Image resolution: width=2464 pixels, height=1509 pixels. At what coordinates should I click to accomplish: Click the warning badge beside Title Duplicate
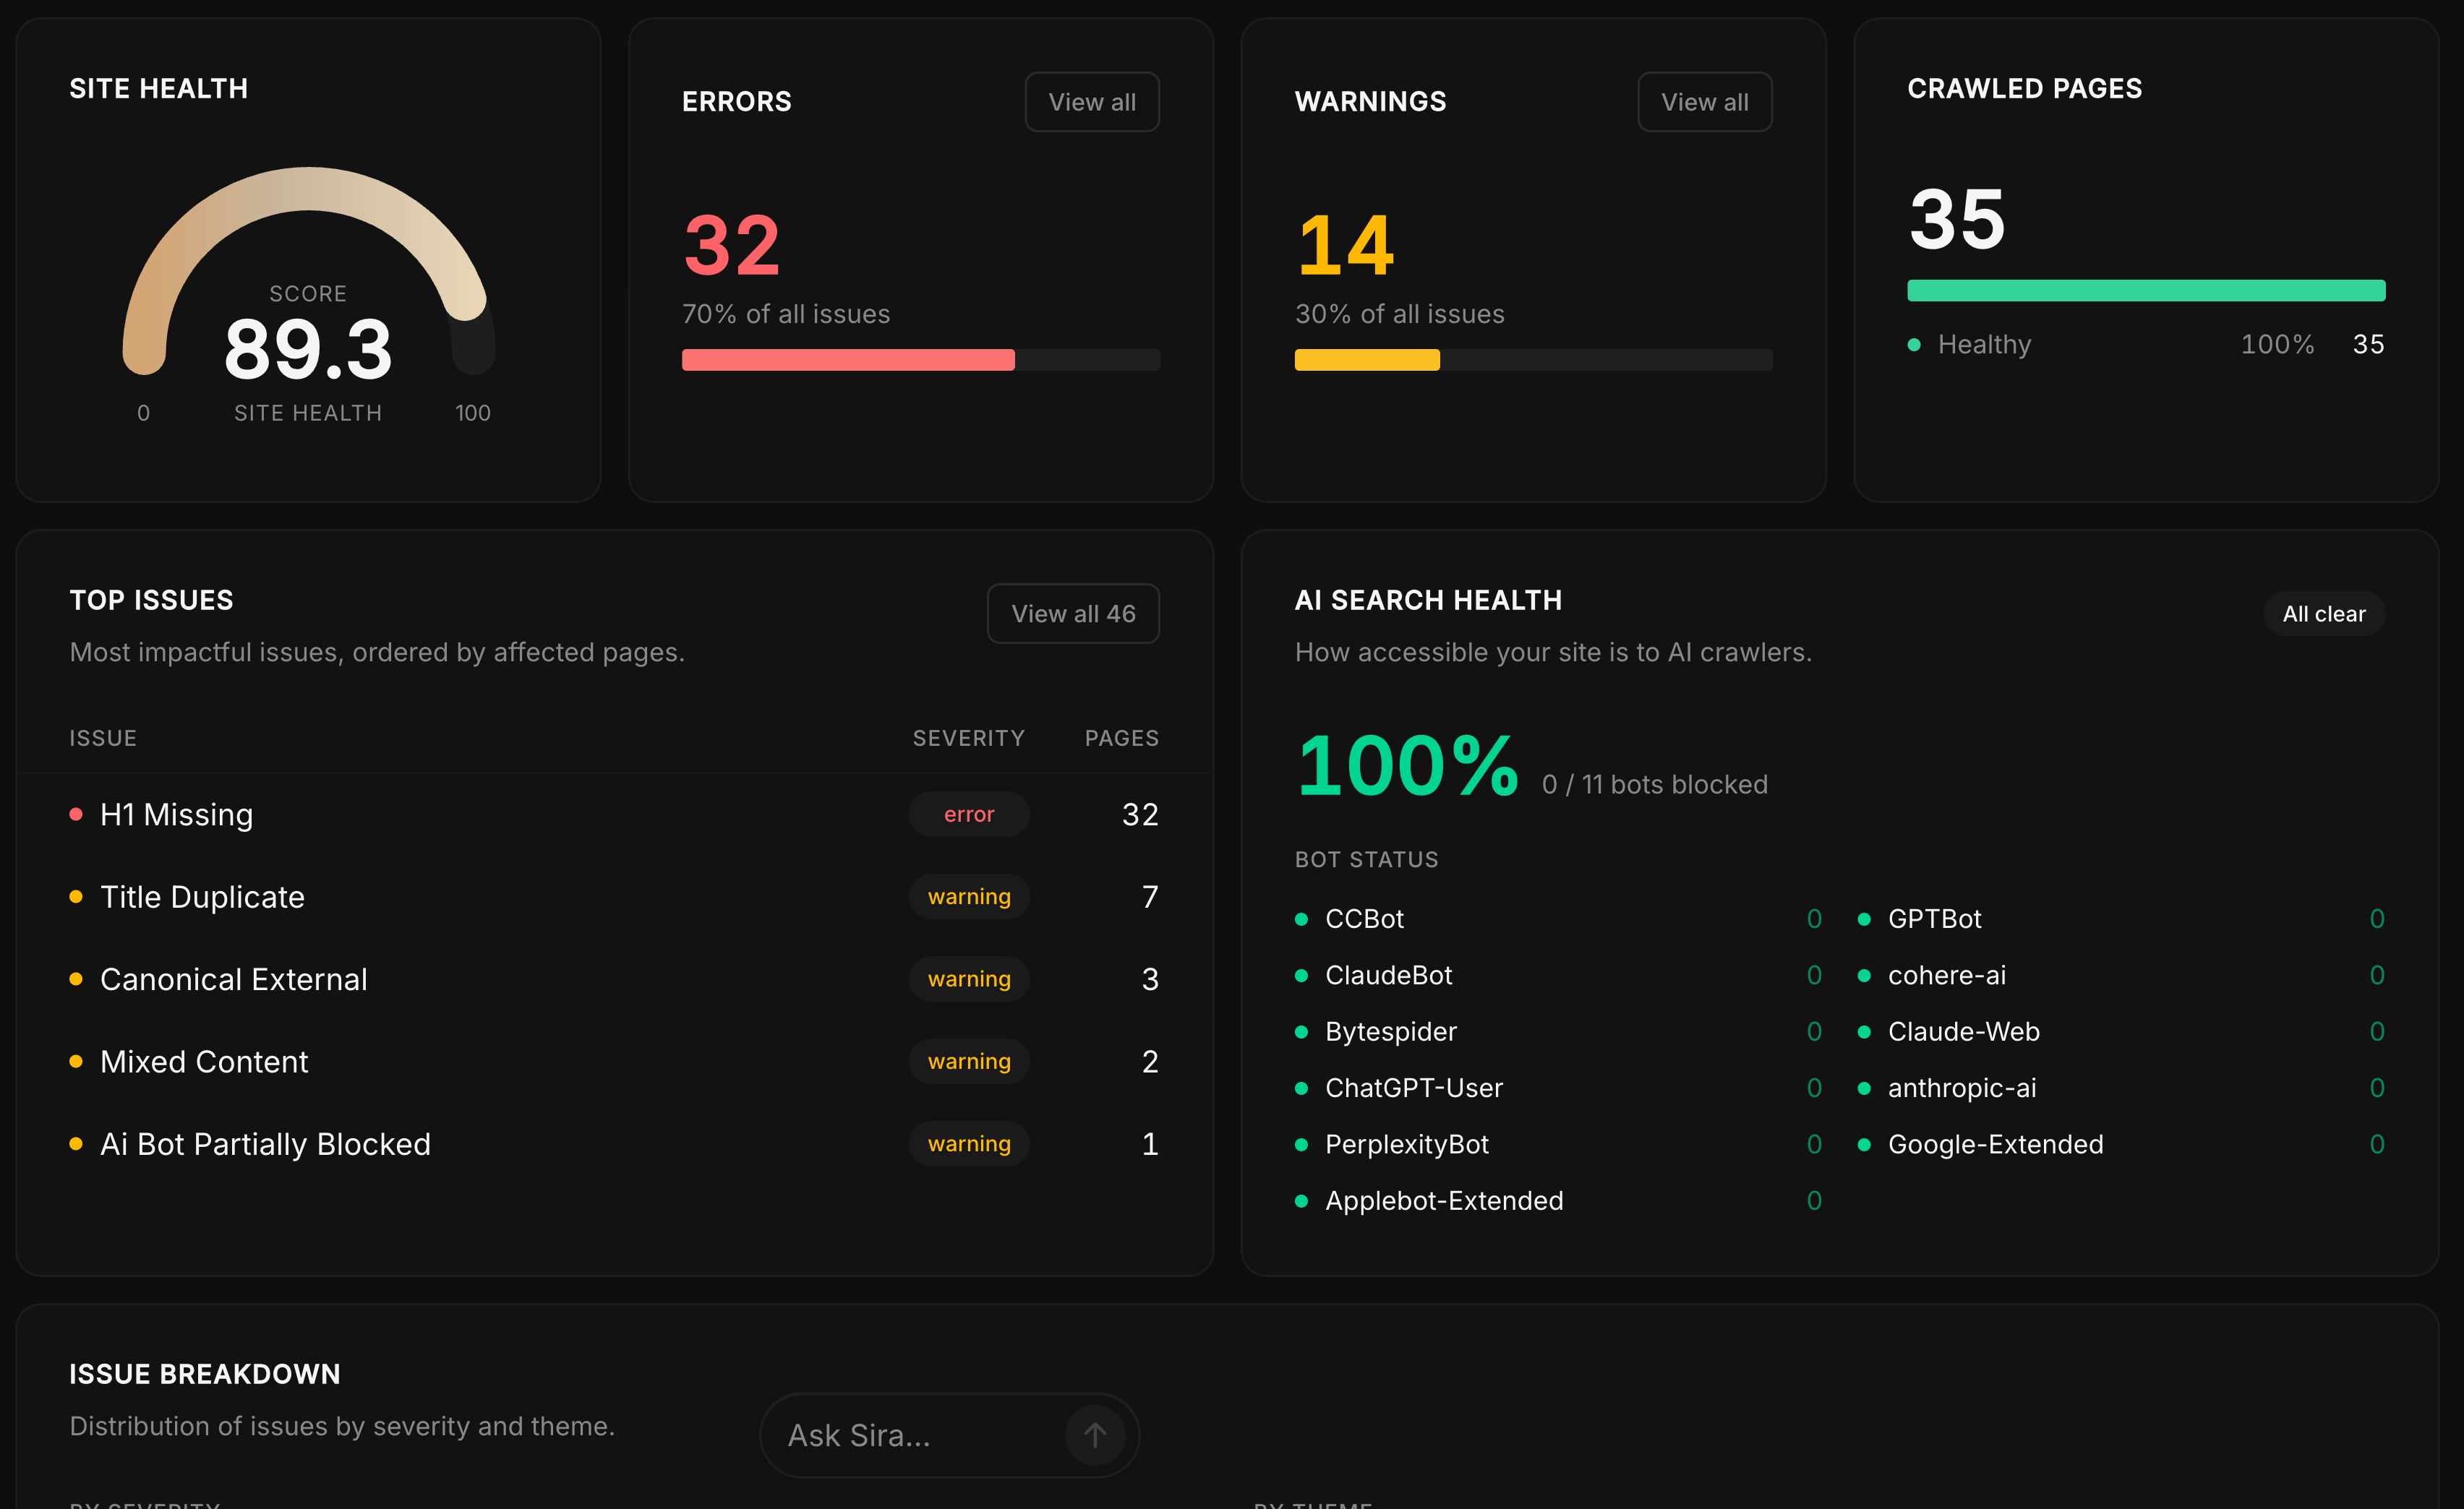(x=968, y=896)
